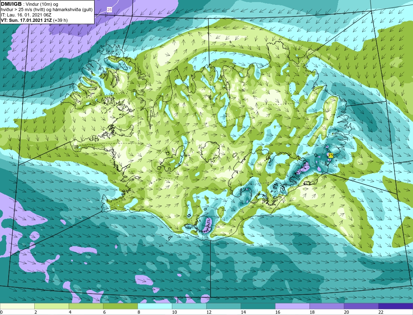This screenshot has width=413, height=315.
Task: Click the legend scale label 14
Action: (243, 312)
